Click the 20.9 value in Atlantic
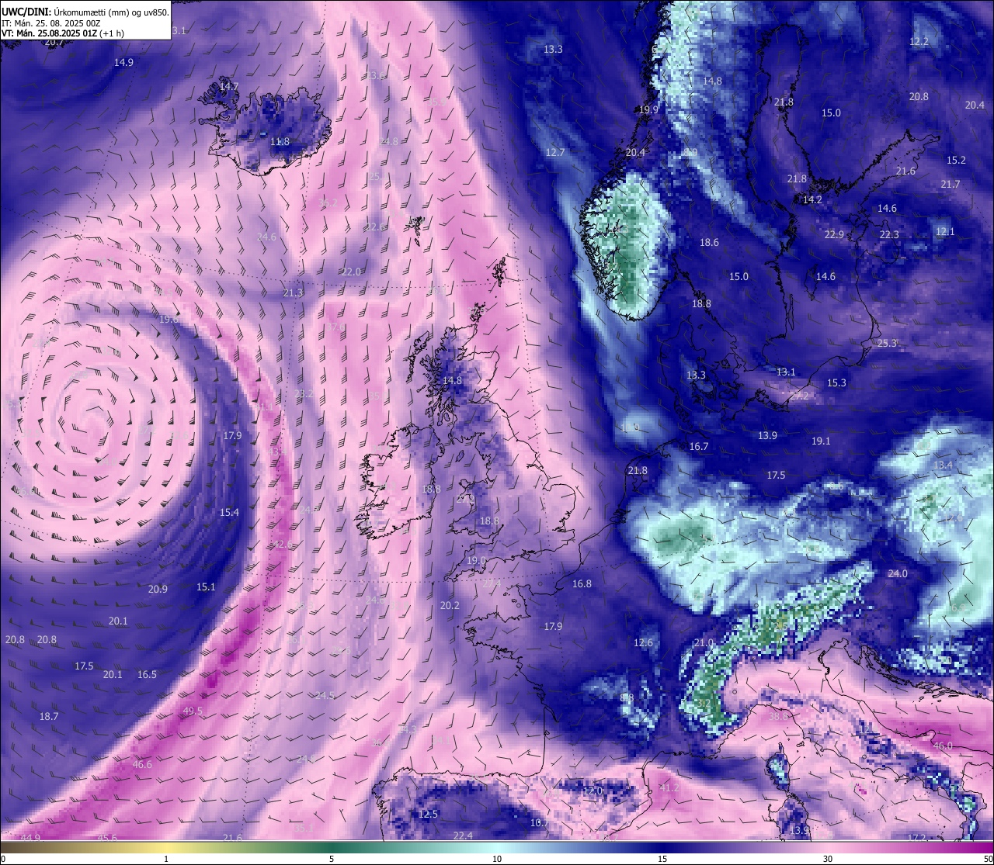The image size is (994, 865). tap(158, 590)
